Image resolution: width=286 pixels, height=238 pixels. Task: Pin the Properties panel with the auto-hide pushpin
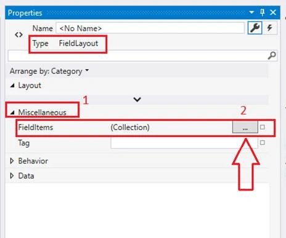click(263, 12)
